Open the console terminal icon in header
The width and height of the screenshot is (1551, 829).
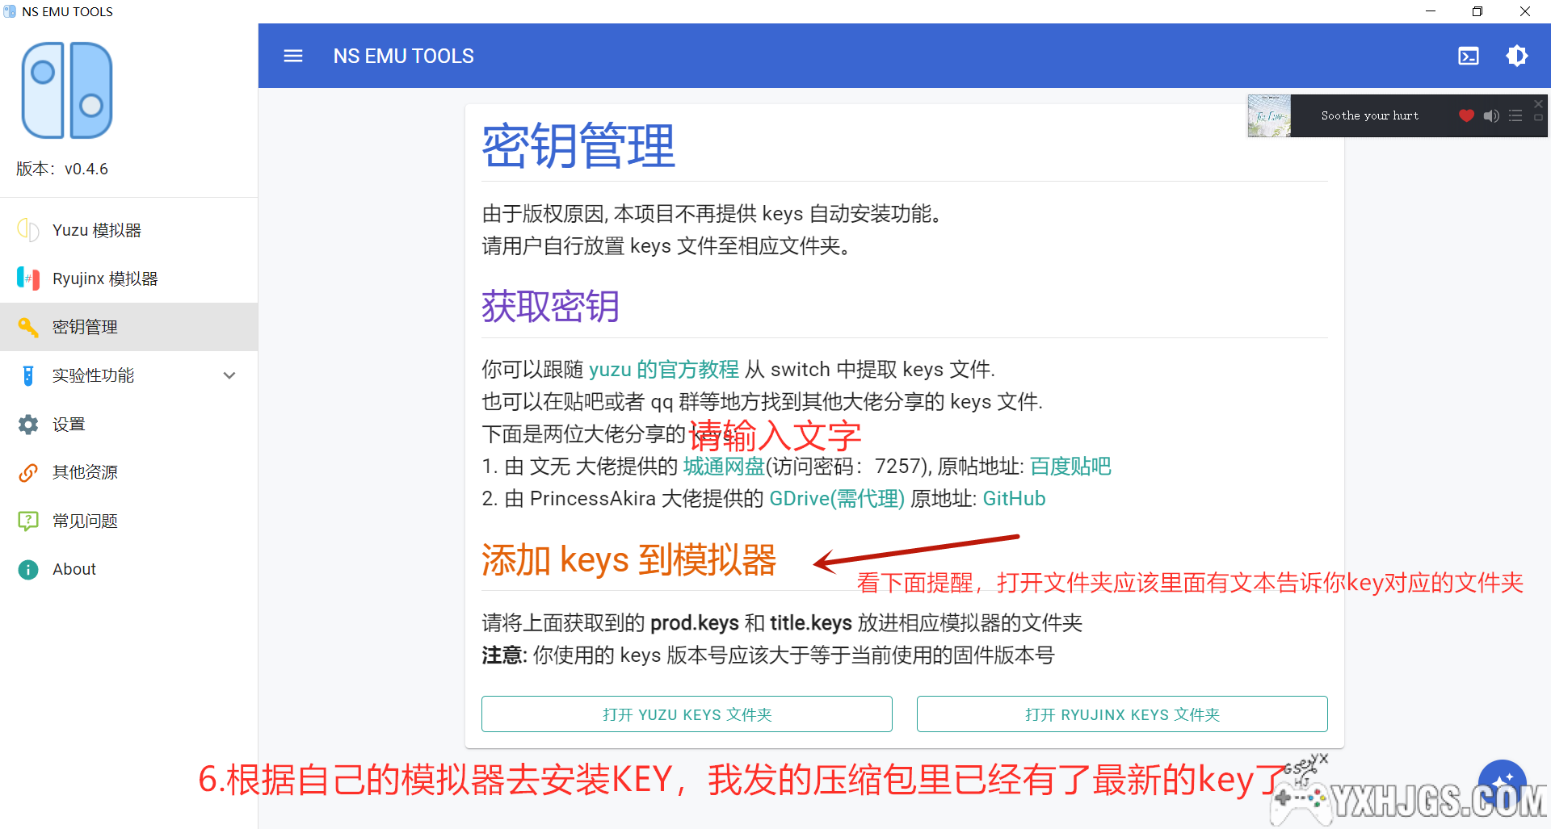coord(1468,56)
